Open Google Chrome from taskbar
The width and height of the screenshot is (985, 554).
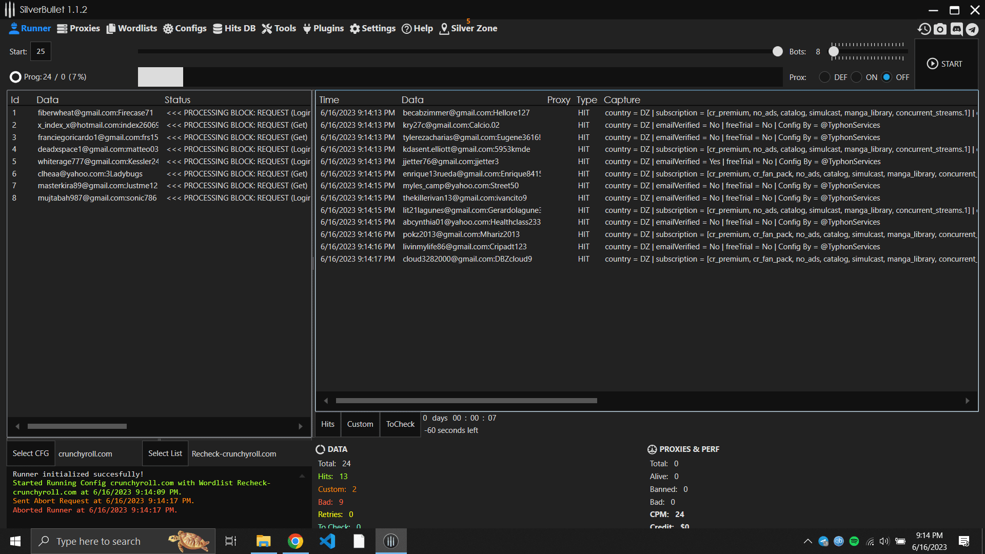(x=295, y=541)
